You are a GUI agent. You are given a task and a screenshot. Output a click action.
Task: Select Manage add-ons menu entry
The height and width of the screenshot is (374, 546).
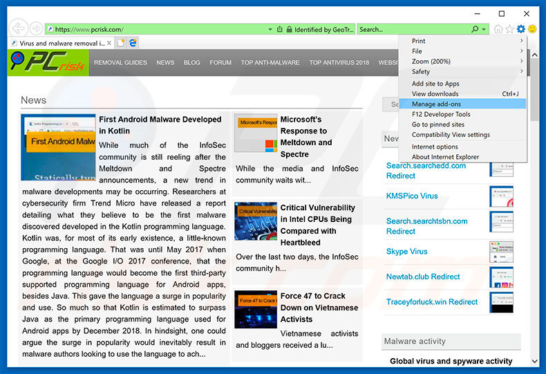pyautogui.click(x=463, y=104)
